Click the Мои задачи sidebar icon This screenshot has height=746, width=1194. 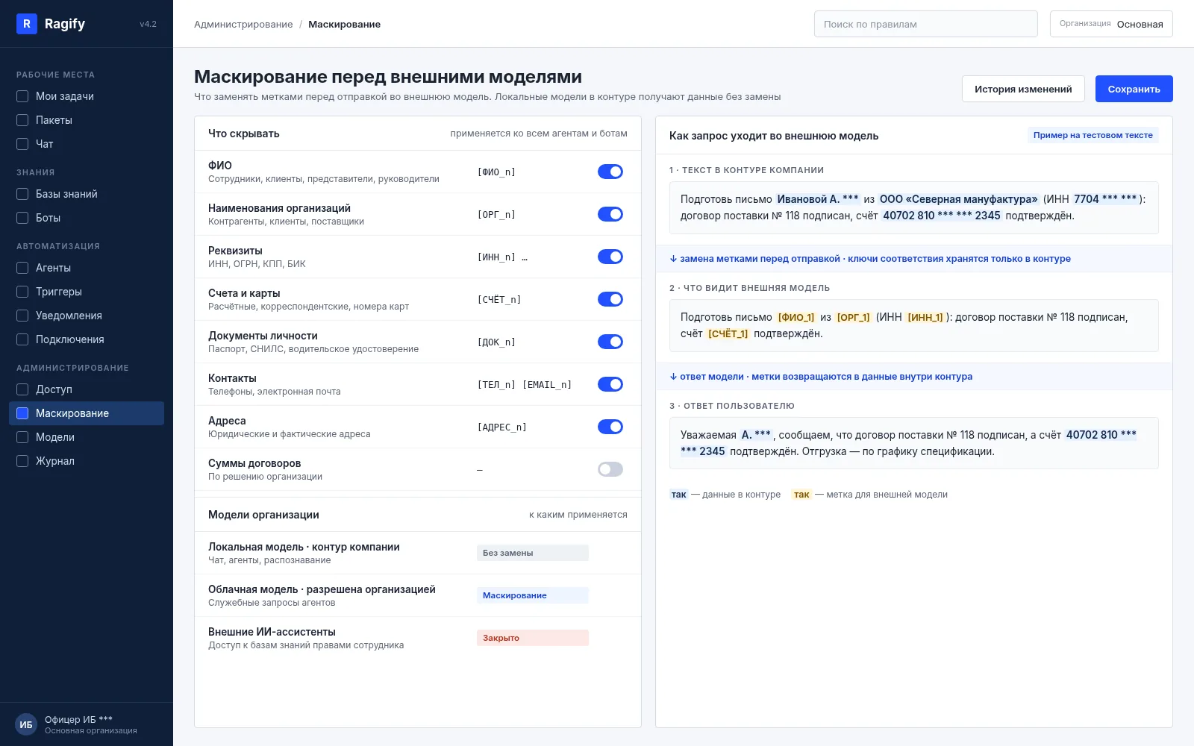coord(22,96)
